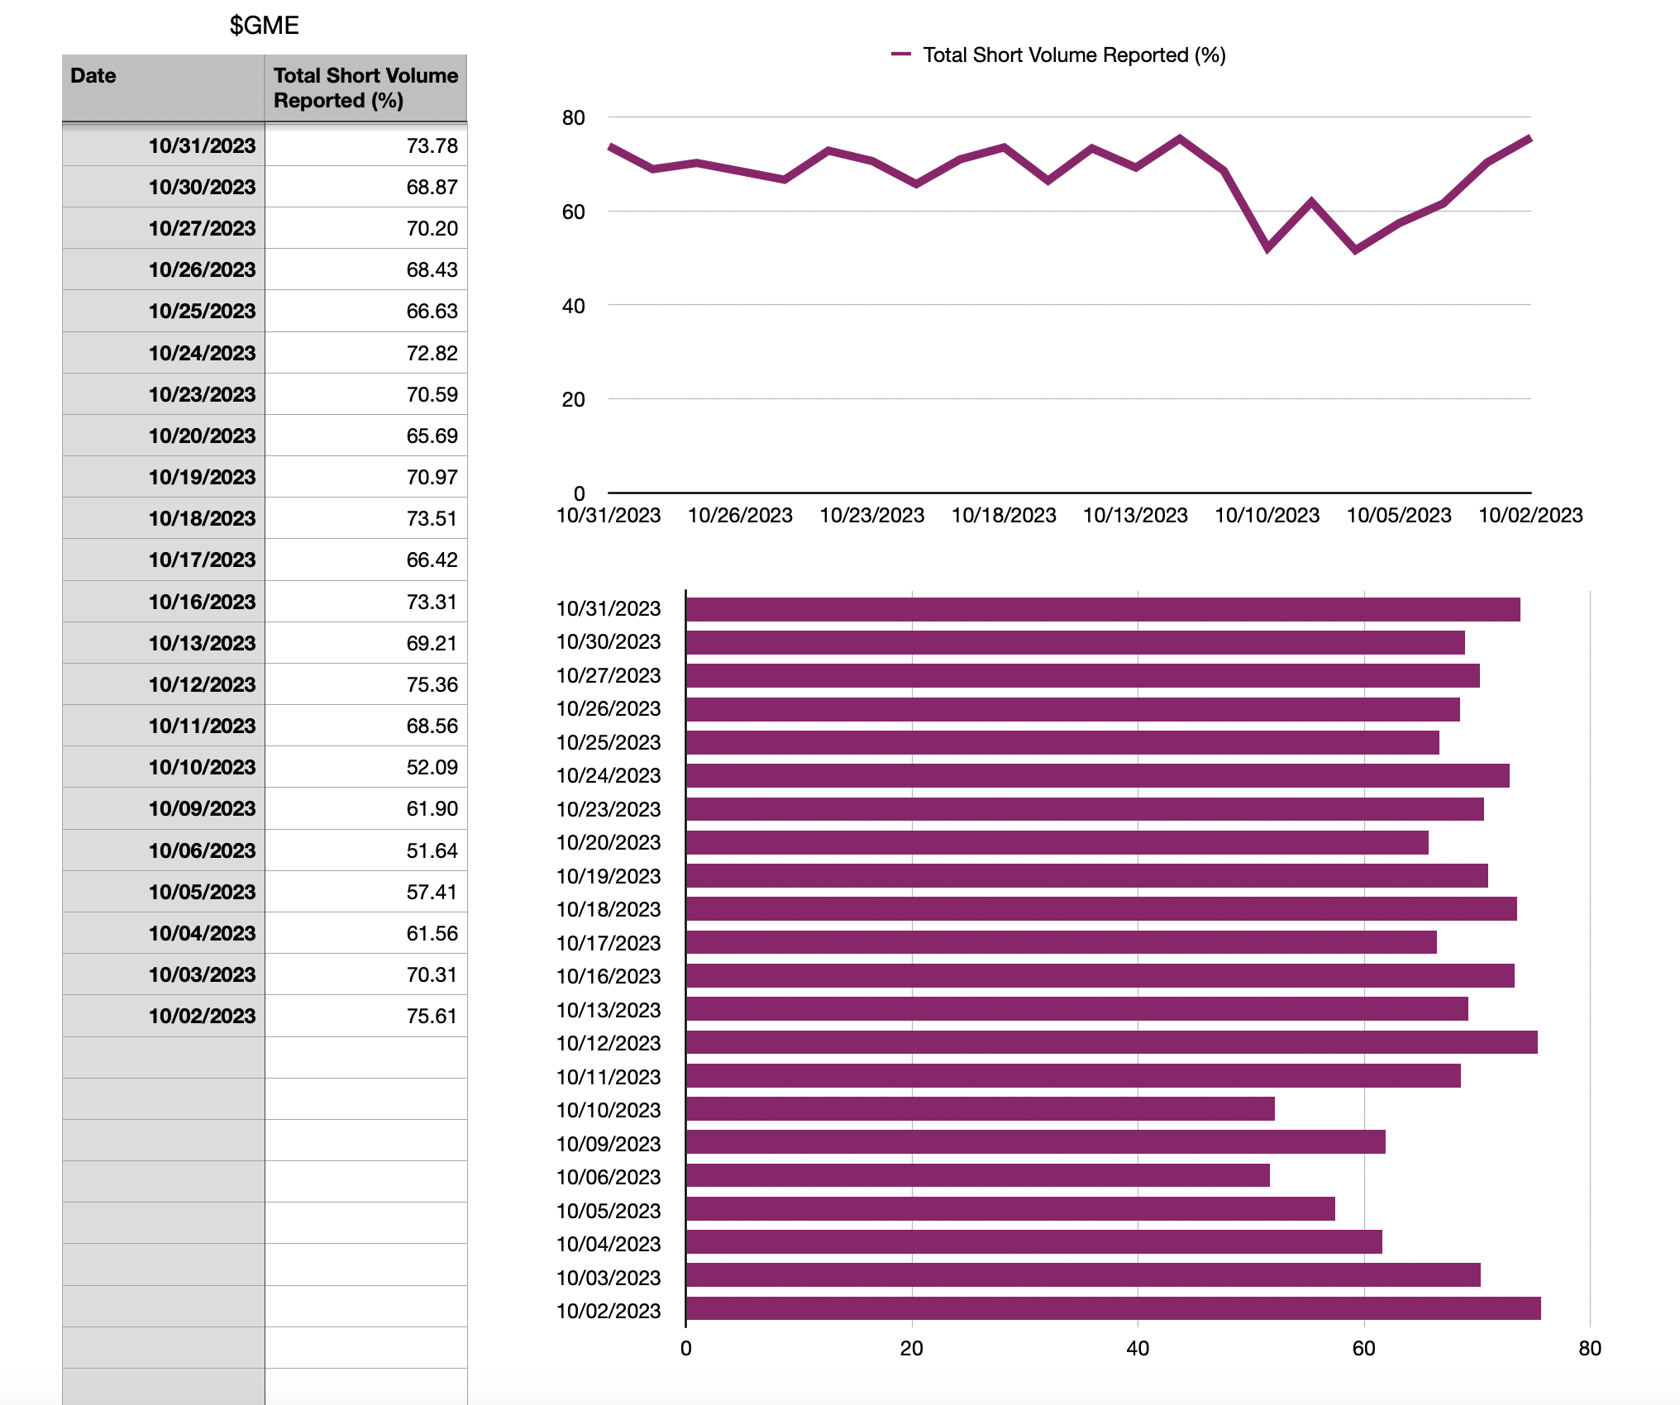Click the 10/18/2023 date cell in the table

click(x=164, y=518)
